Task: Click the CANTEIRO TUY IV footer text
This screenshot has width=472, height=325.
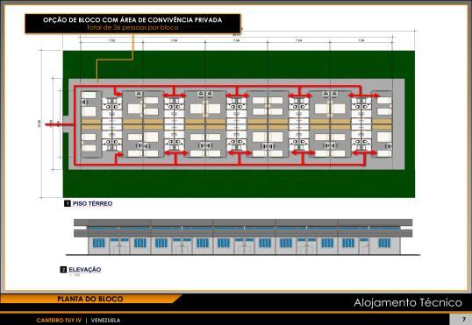Action: click(59, 321)
